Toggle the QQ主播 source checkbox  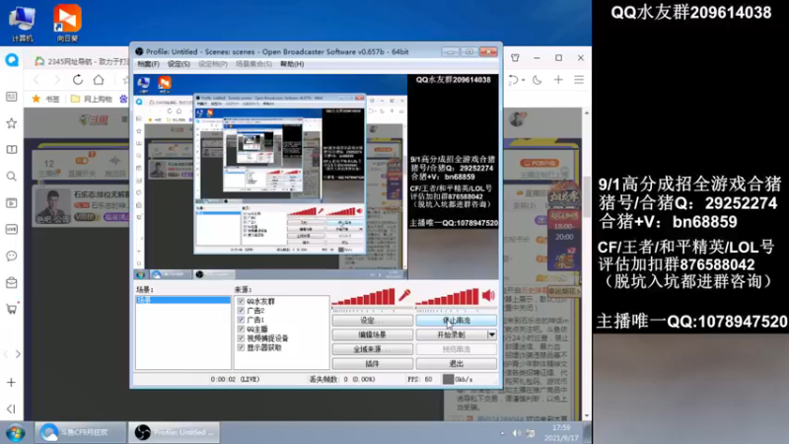tap(241, 330)
